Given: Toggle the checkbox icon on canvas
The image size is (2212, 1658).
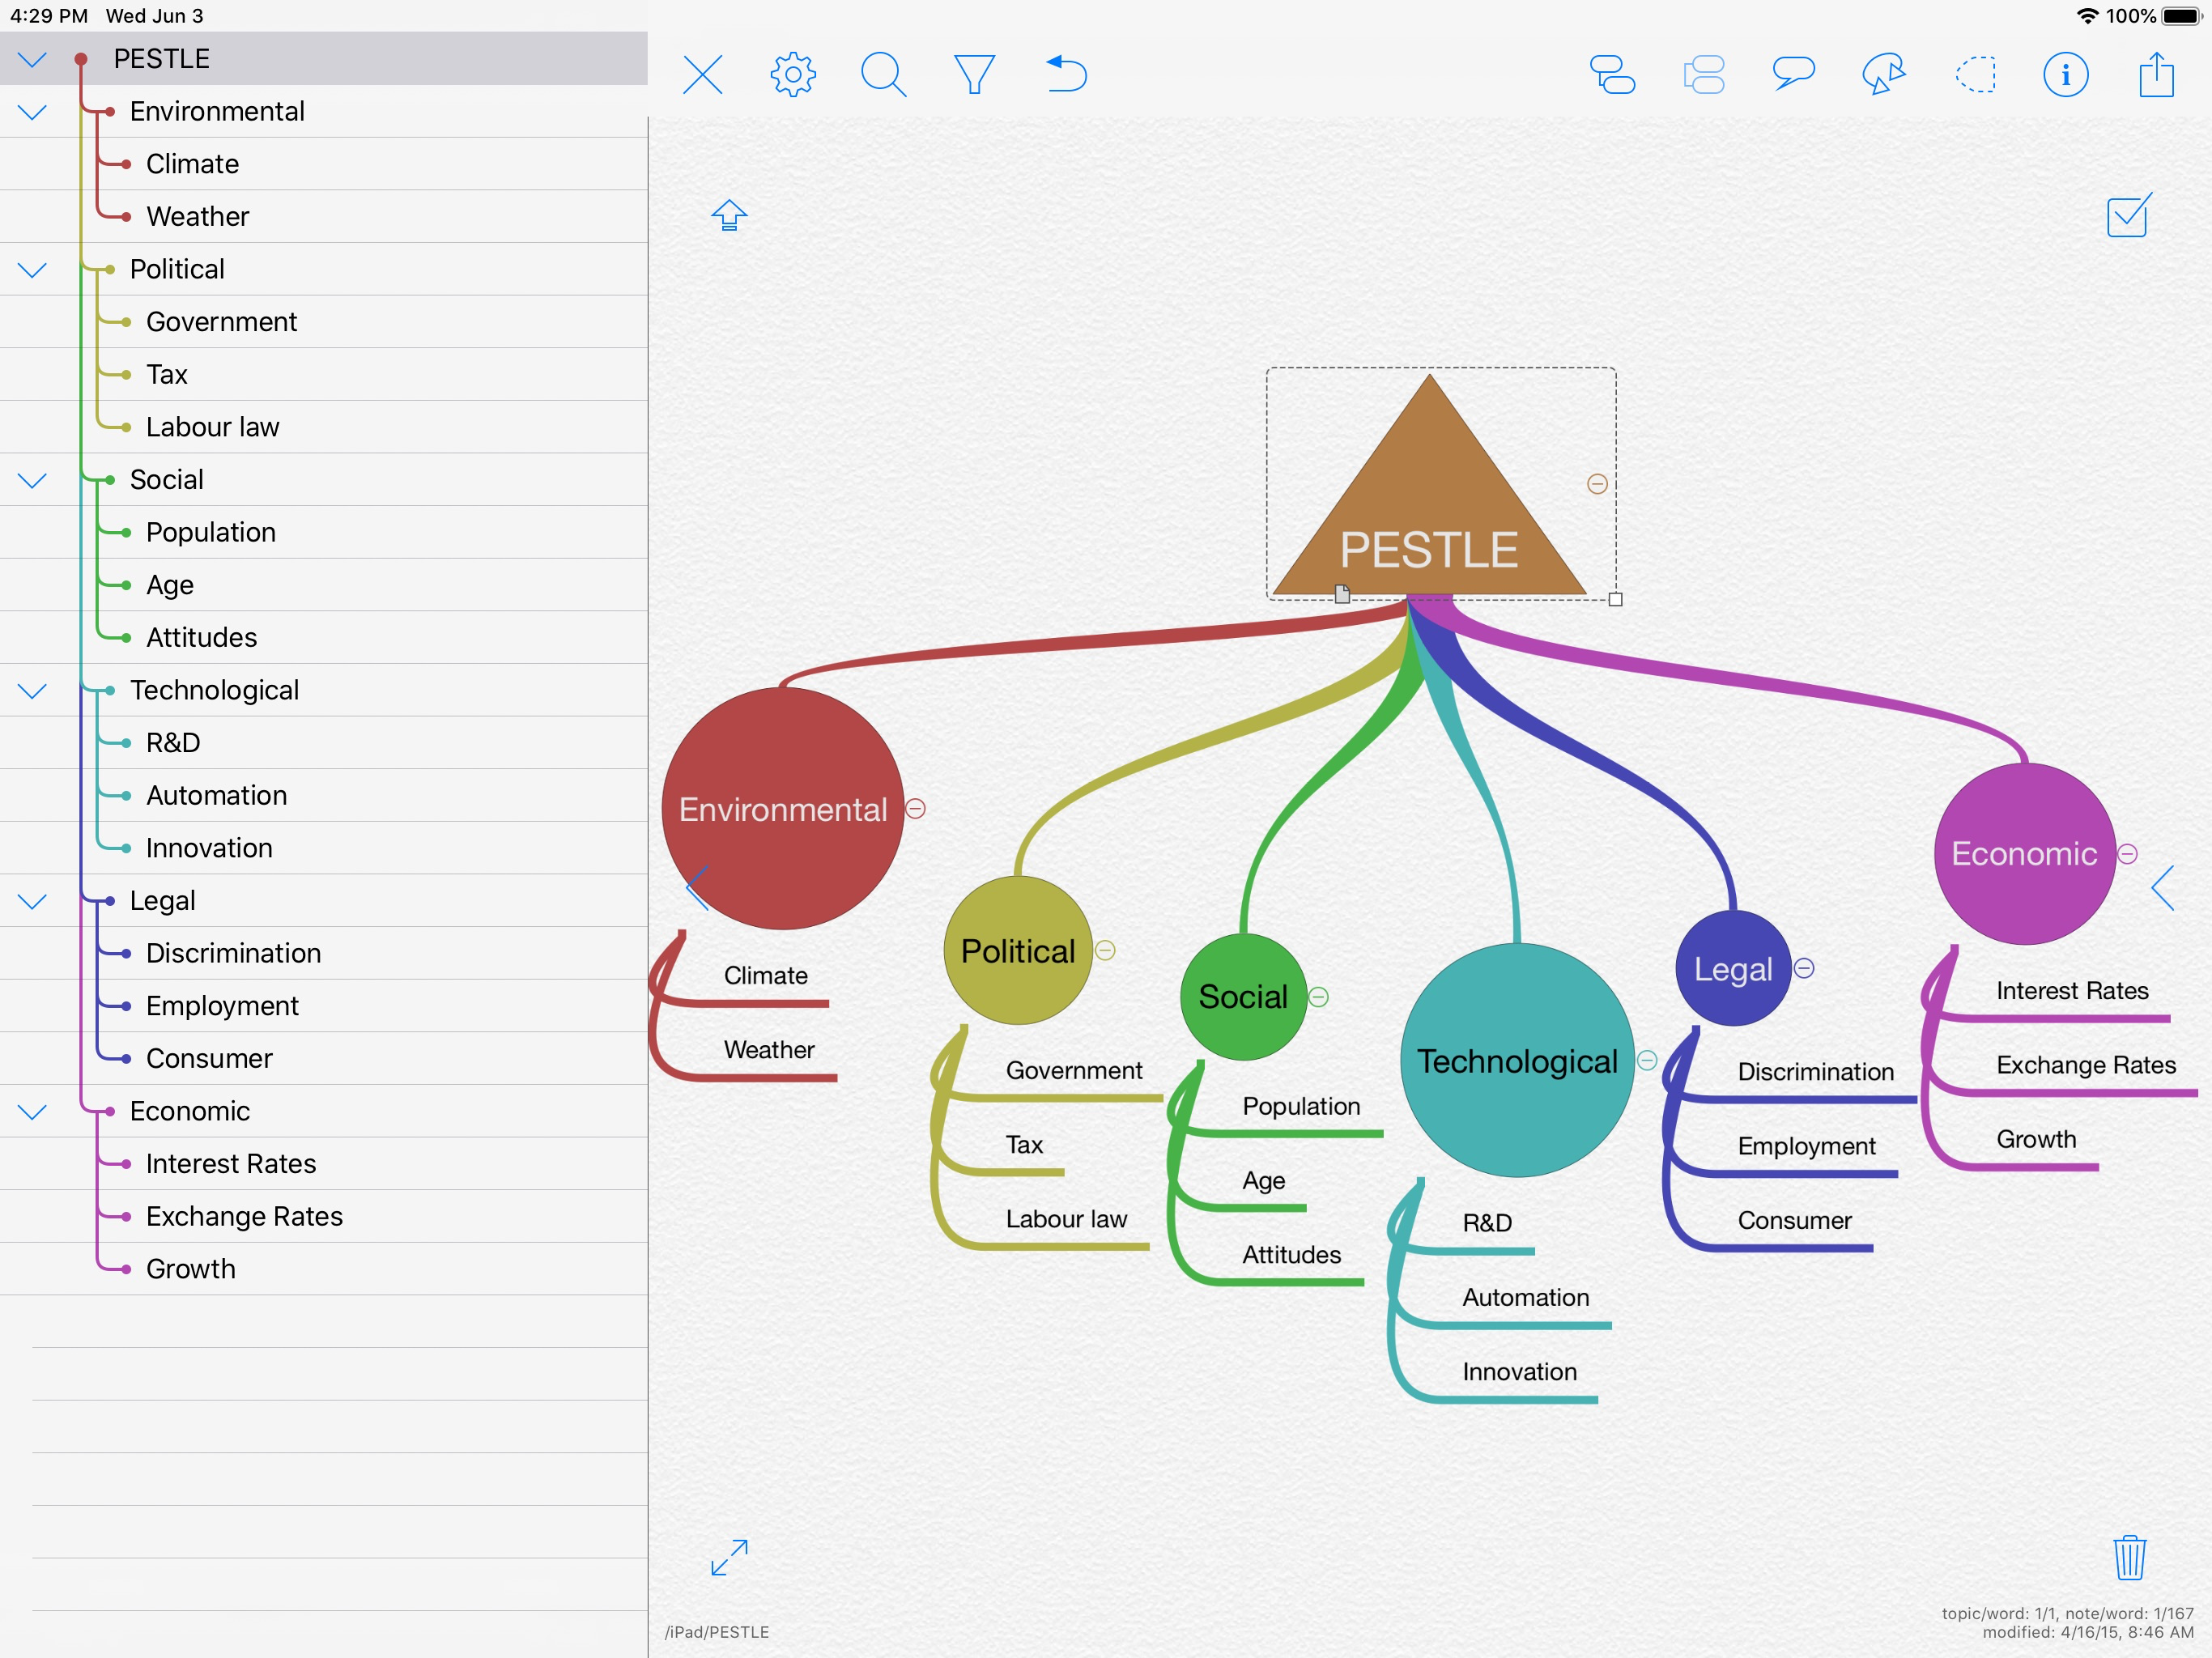Looking at the screenshot, I should pyautogui.click(x=2128, y=216).
